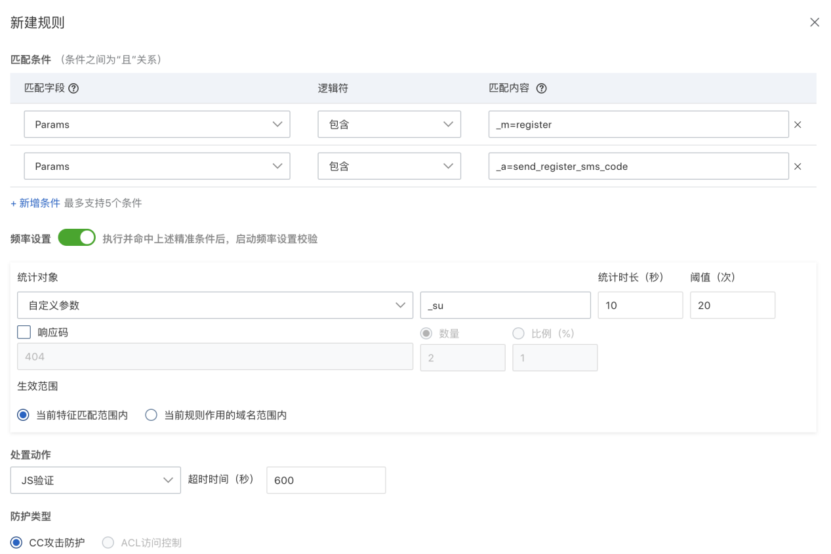Click help icon beside 匹配内容 header
Screen dimensions: 831x554
pyautogui.click(x=541, y=89)
